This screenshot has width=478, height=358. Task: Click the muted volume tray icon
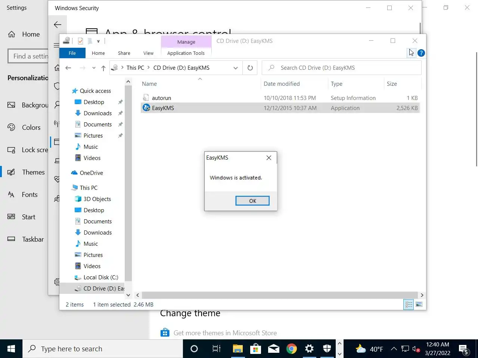pyautogui.click(x=416, y=349)
